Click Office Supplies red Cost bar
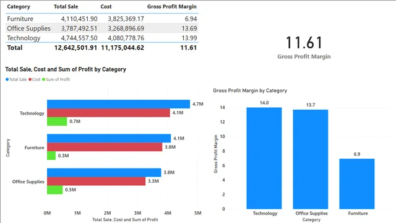Viewport: 396px width, 223px height. click(97, 181)
